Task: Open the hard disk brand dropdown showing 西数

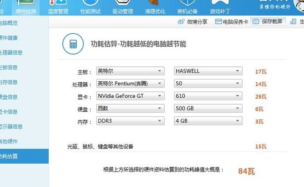Action: tap(130, 108)
